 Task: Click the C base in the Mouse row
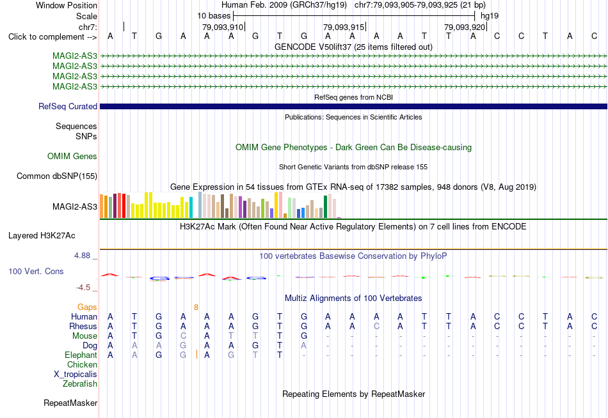tap(183, 336)
